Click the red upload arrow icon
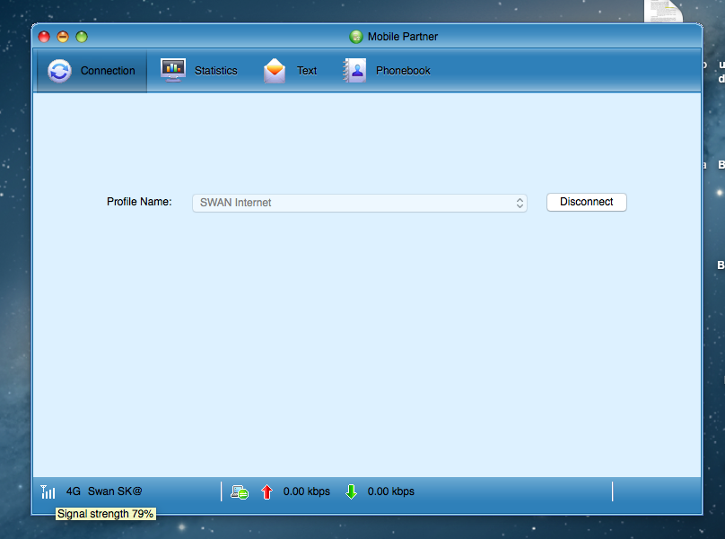 pyautogui.click(x=266, y=491)
